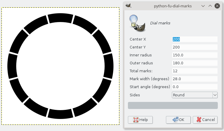The image size is (224, 131).
Task: Open the Sides dropdown set to Round
Action: (195, 95)
